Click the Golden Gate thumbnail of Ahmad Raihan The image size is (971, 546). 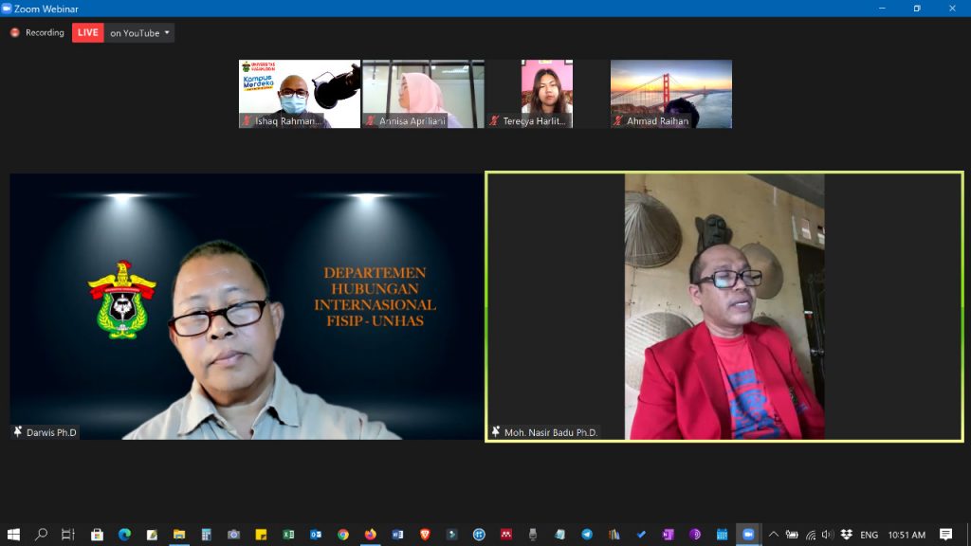(x=670, y=93)
